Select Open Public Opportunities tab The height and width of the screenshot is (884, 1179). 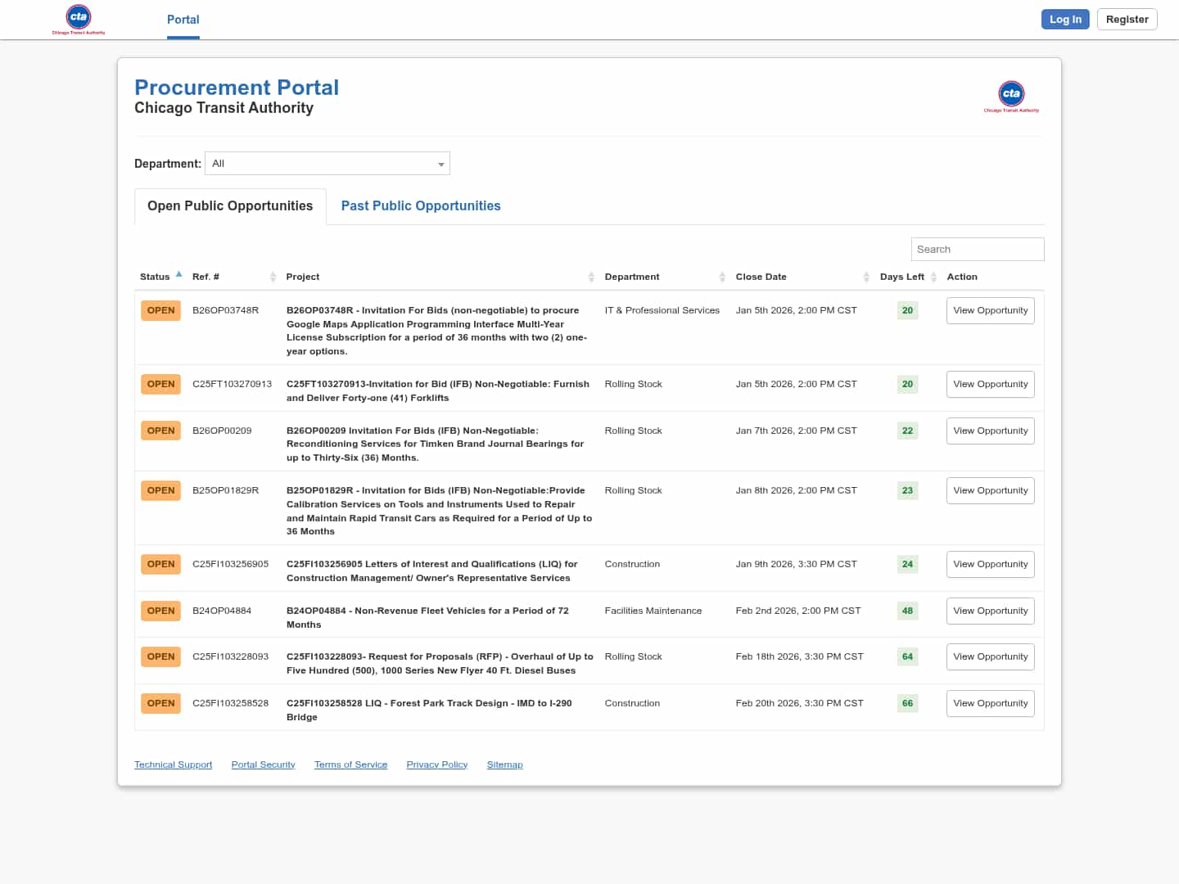(x=230, y=206)
